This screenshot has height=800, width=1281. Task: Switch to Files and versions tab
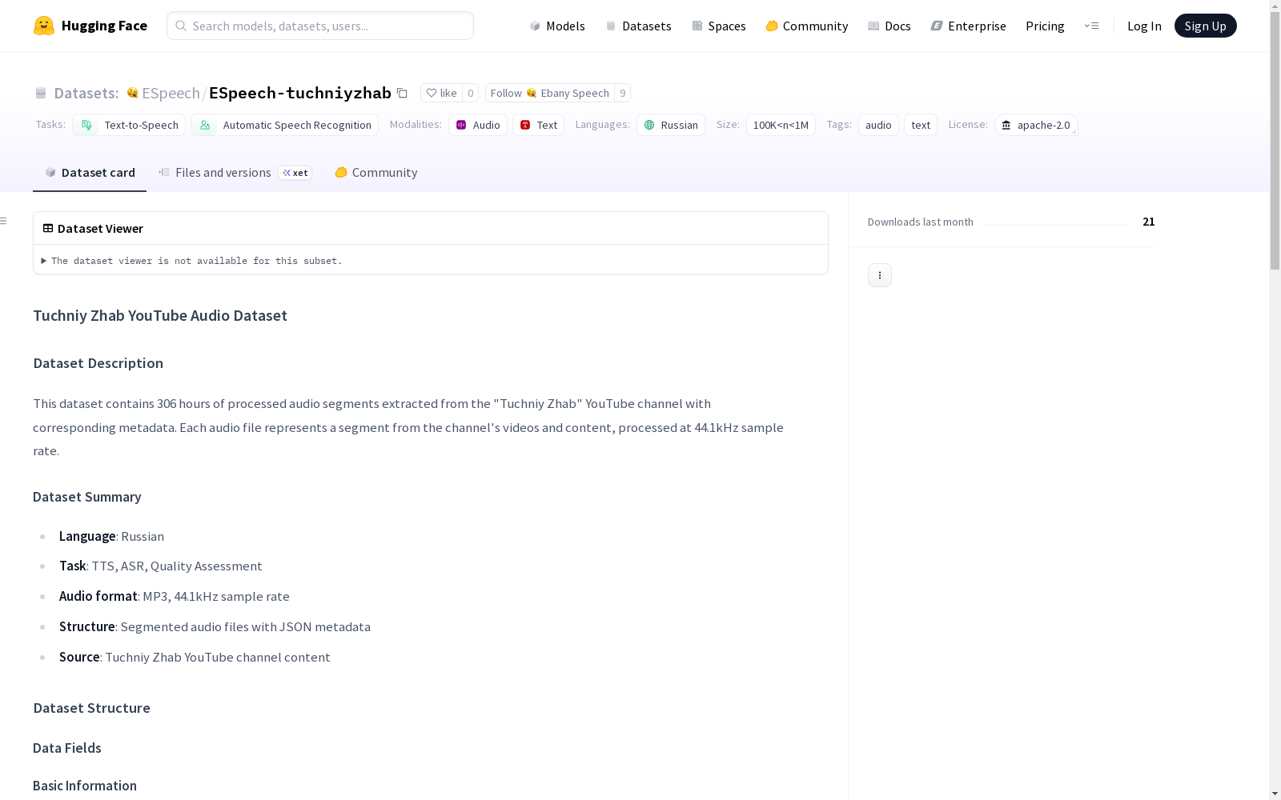[x=235, y=173]
